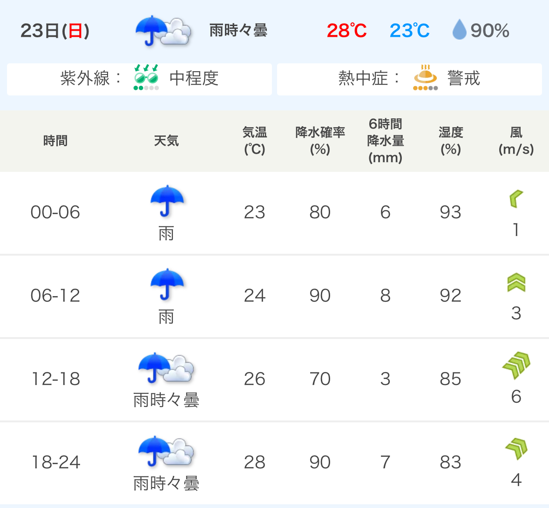Click the wind arrow for 12-18
The height and width of the screenshot is (508, 549).
coord(516,366)
